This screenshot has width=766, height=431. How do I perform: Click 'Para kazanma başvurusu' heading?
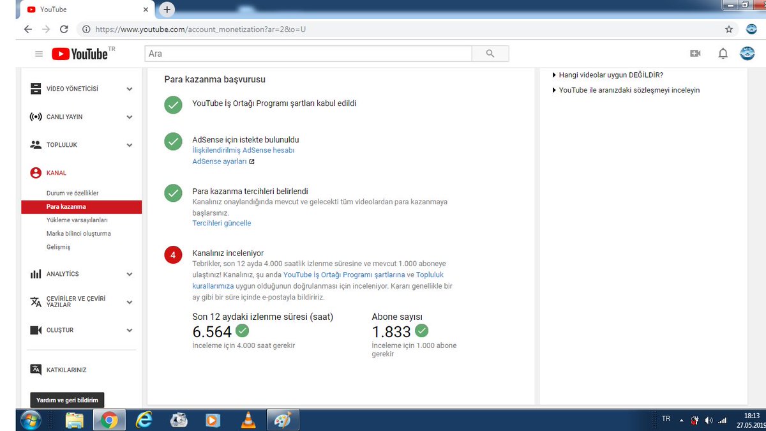[x=214, y=80]
